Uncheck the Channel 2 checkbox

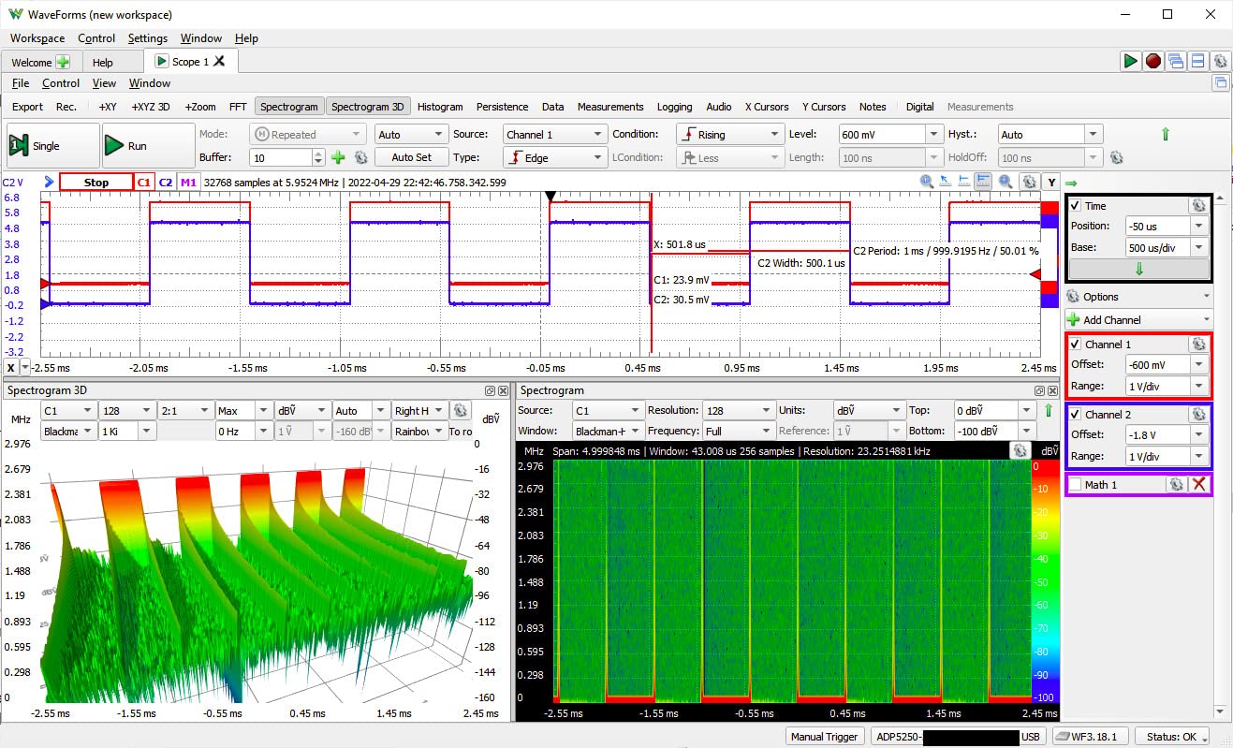click(x=1075, y=414)
